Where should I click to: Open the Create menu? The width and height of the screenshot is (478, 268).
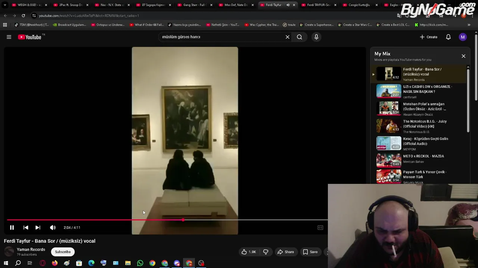coord(428,37)
